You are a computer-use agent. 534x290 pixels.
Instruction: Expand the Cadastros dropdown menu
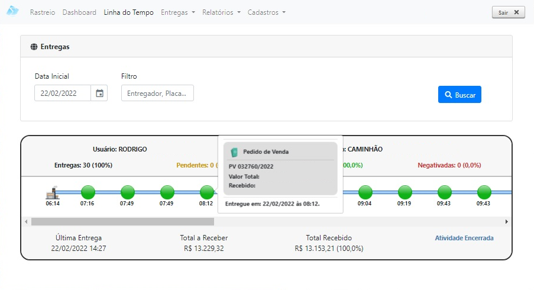tap(266, 12)
